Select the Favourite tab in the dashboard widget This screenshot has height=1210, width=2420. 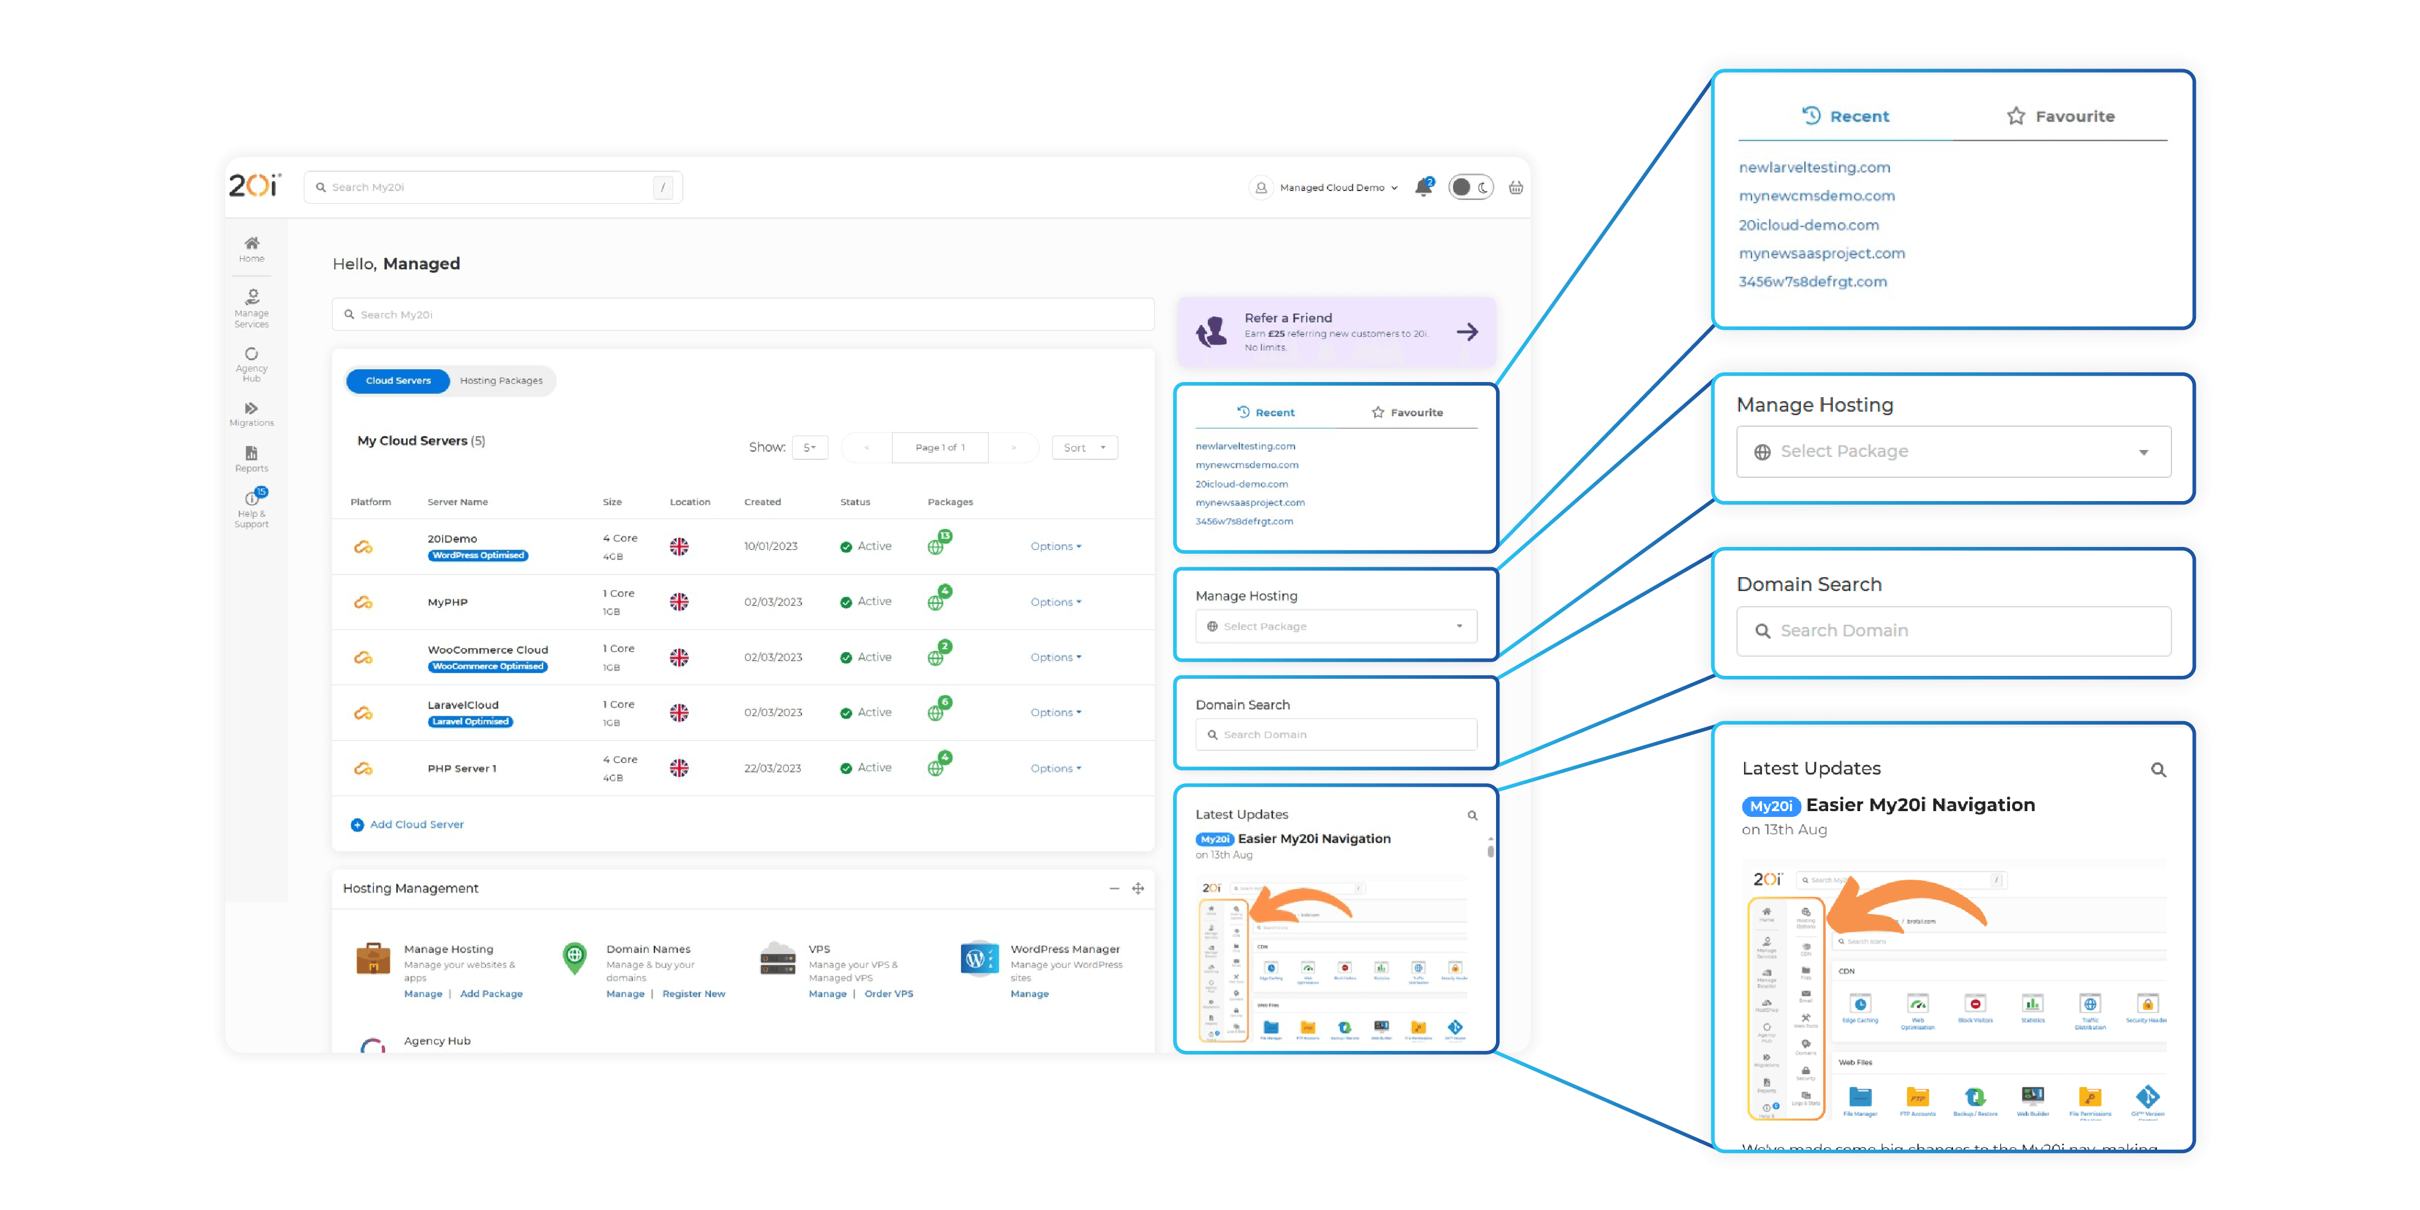point(1407,412)
